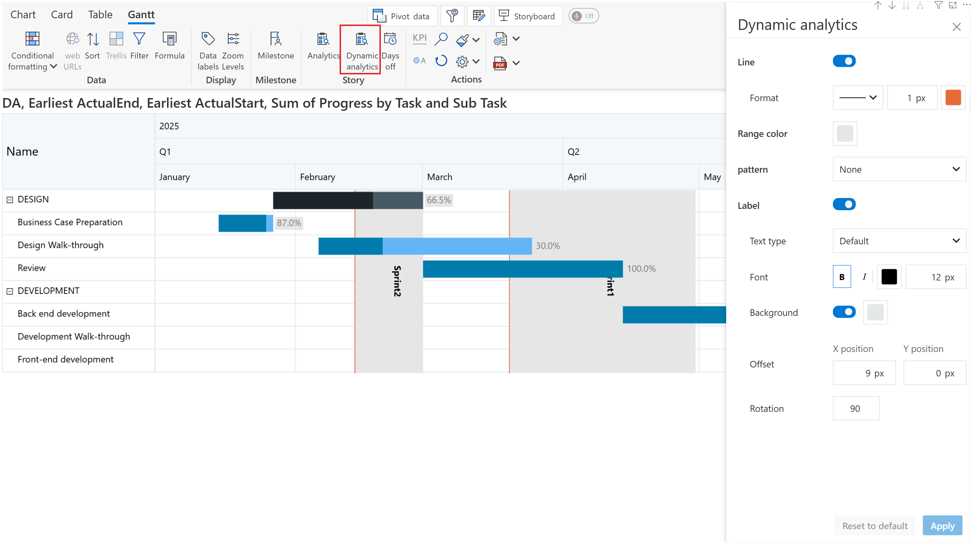Open Zoom Levels option
Screen dimensions: 971x545
point(233,39)
